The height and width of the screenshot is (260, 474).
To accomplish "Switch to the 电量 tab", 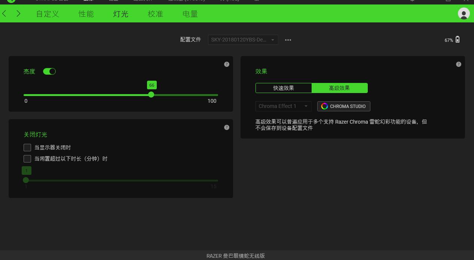I will [190, 14].
